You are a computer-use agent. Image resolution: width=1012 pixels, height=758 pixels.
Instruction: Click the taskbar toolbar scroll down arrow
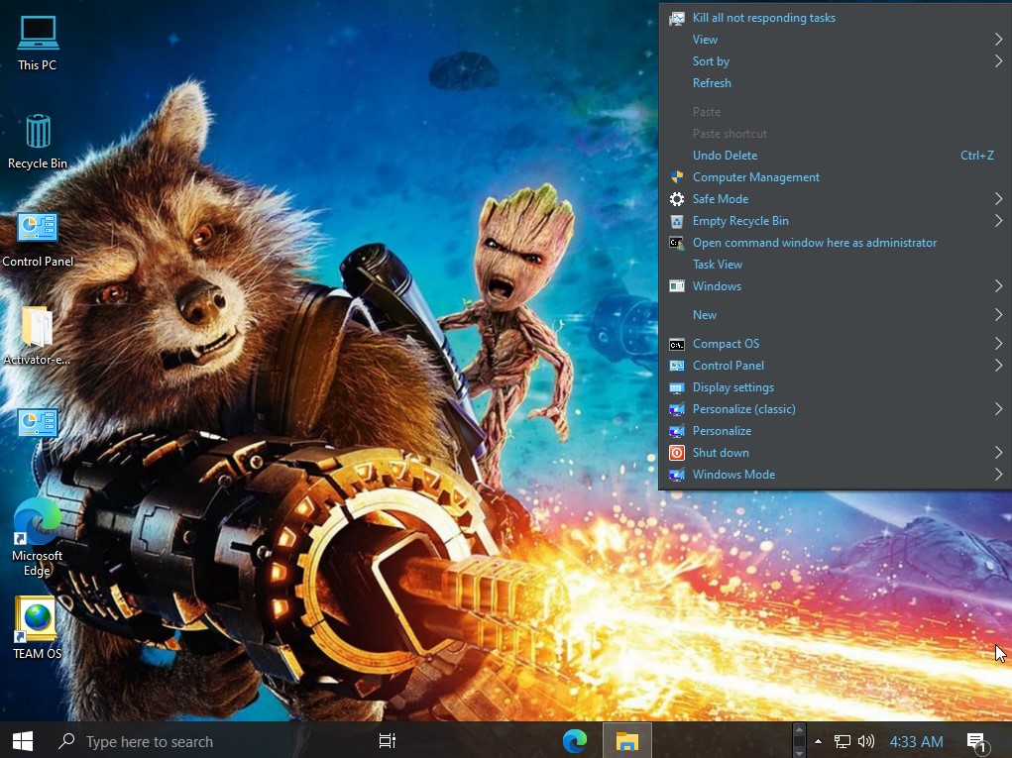click(799, 752)
